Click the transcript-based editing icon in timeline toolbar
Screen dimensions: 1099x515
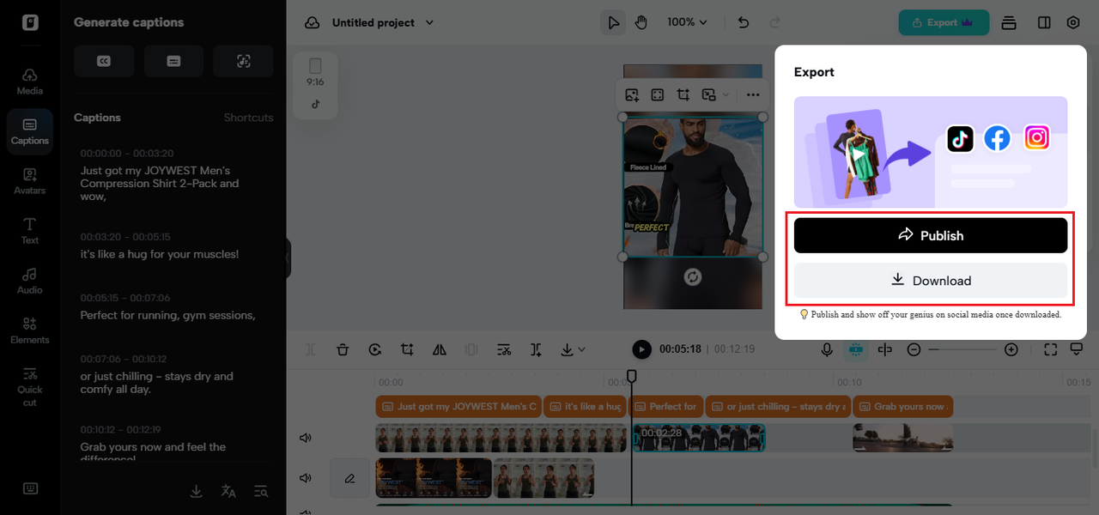pos(504,349)
